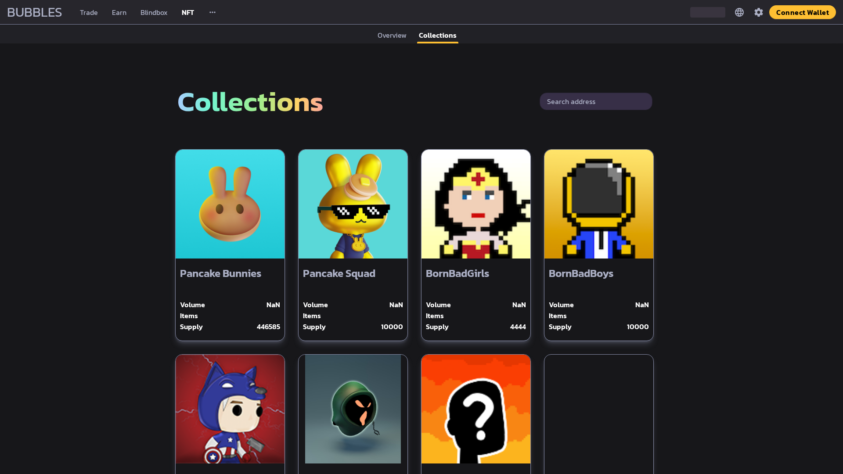This screenshot has height=474, width=843.
Task: Click the supply value 446585
Action: coord(268,327)
